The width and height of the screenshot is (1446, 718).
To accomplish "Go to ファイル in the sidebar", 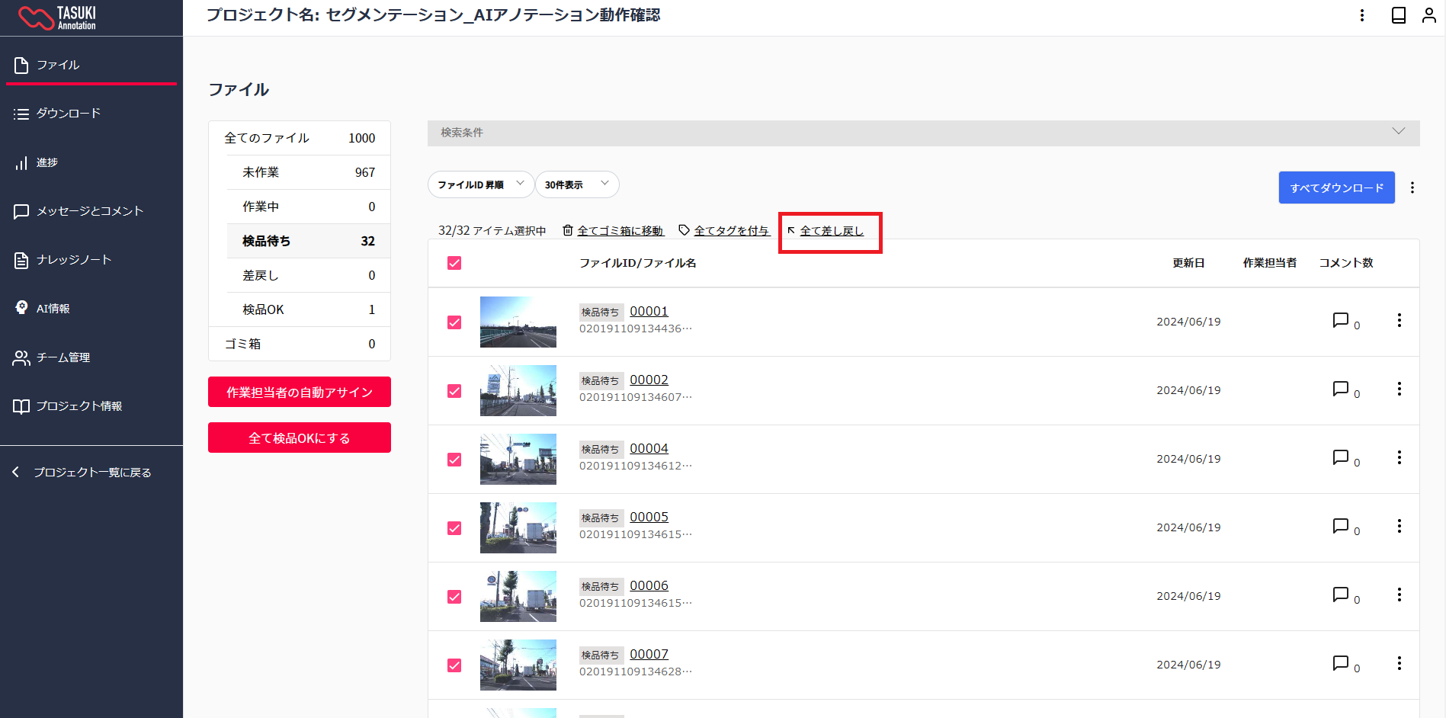I will pos(91,65).
